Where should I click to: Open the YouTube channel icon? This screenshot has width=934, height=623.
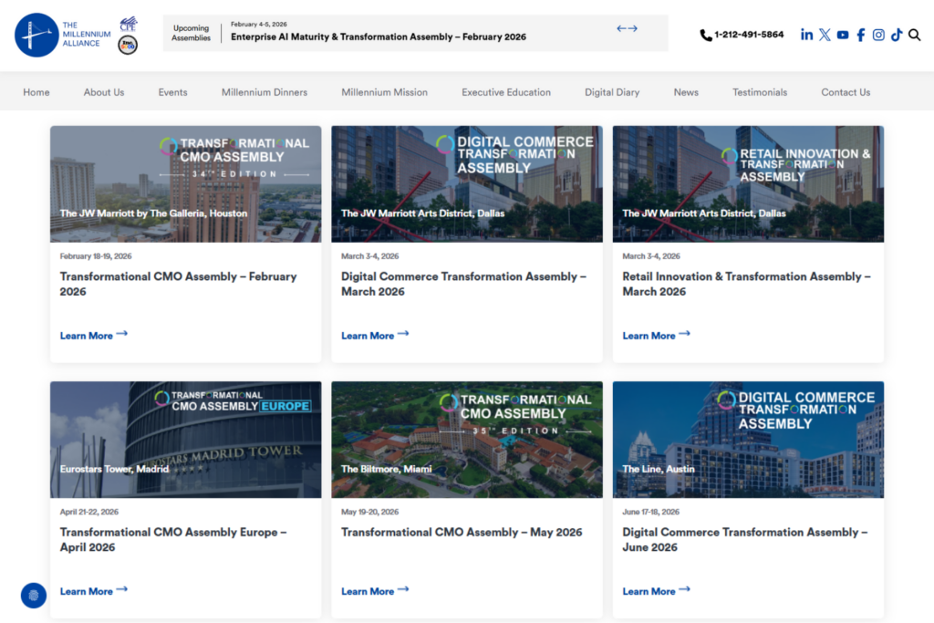pos(842,35)
